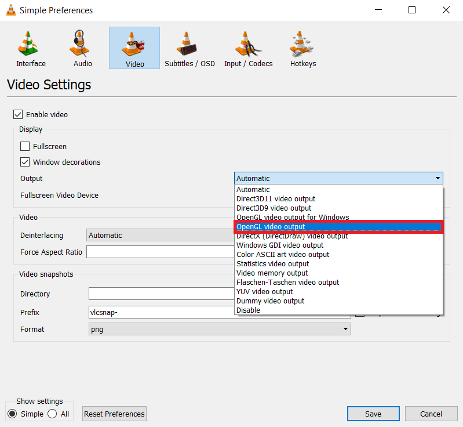Focus the snapshot Directory input field
This screenshot has width=463, height=427.
(162, 294)
